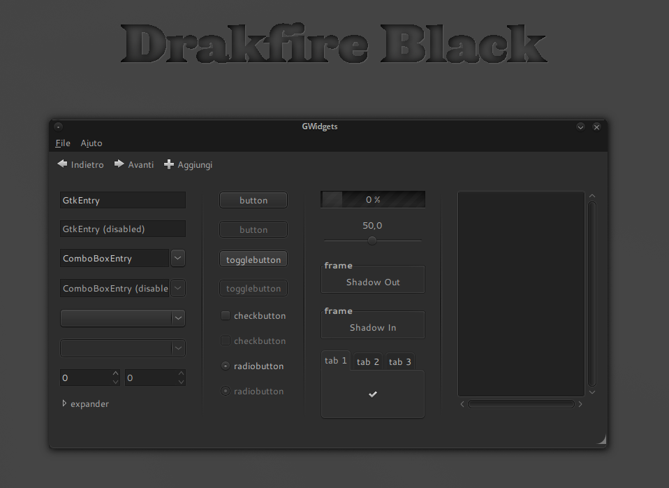This screenshot has width=669, height=488.
Task: Decrease the first spin box value
Action: (116, 382)
